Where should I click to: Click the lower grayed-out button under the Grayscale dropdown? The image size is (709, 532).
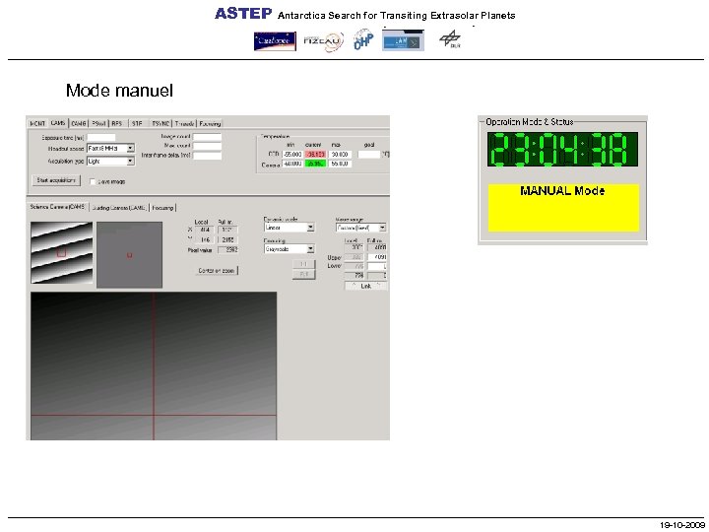[x=304, y=274]
